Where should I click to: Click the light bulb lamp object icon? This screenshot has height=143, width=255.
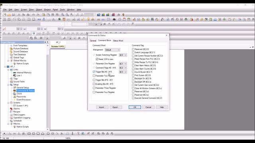[88, 19]
